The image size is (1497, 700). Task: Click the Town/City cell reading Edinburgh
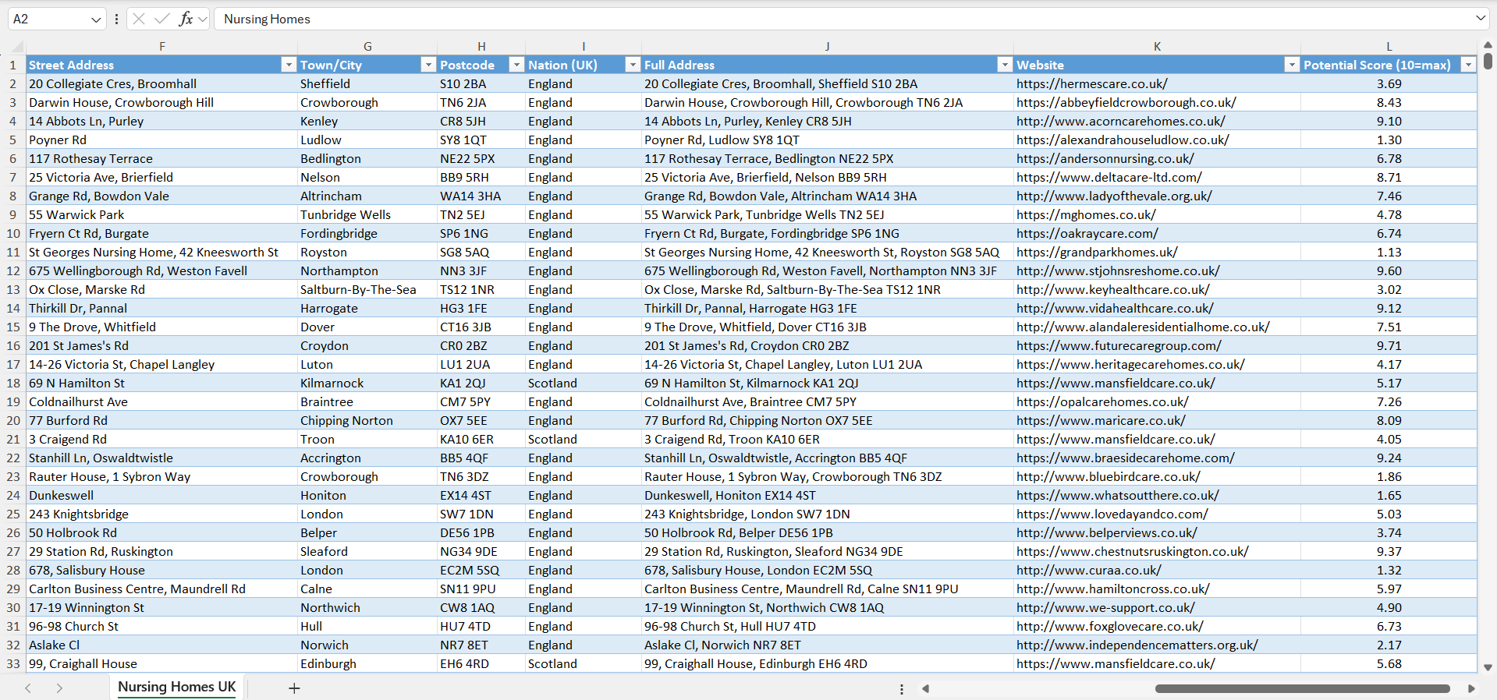click(367, 663)
